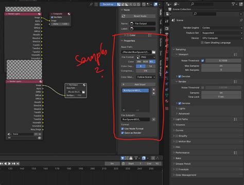The height and width of the screenshot is (185, 244).
Task: Adjust the Compression percentage slider
Action: pos(146,71)
